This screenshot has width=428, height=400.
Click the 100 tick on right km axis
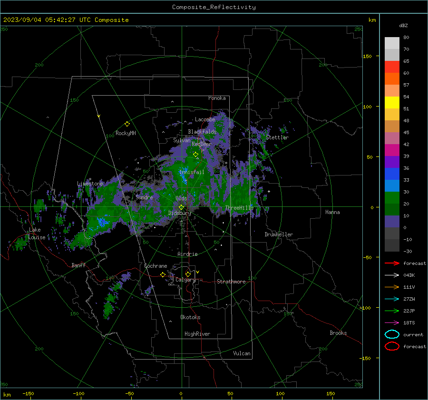(x=368, y=107)
